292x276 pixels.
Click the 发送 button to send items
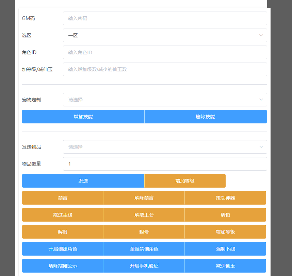pos(83,181)
